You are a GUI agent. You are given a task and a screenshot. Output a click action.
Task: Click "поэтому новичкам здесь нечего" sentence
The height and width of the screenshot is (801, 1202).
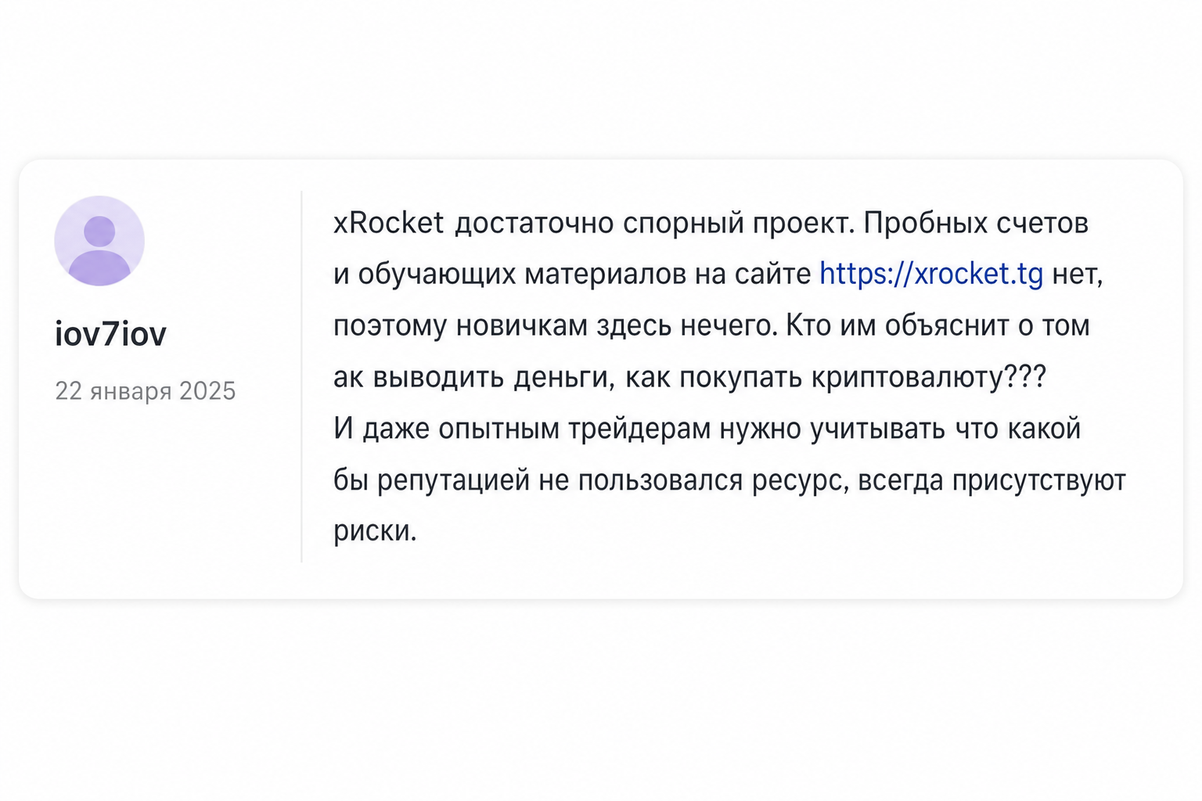[556, 325]
